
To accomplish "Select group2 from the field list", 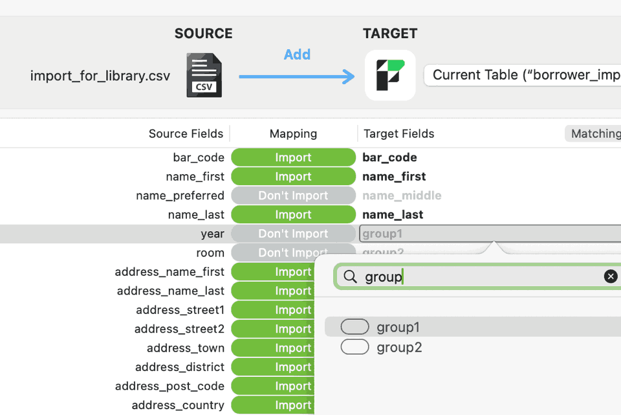I will [399, 348].
